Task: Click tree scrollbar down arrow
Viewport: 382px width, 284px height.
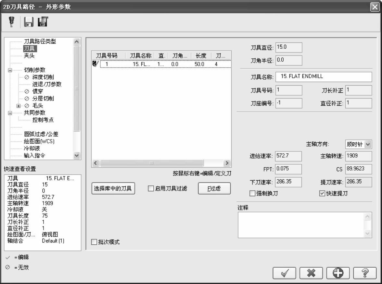Action: (77, 155)
